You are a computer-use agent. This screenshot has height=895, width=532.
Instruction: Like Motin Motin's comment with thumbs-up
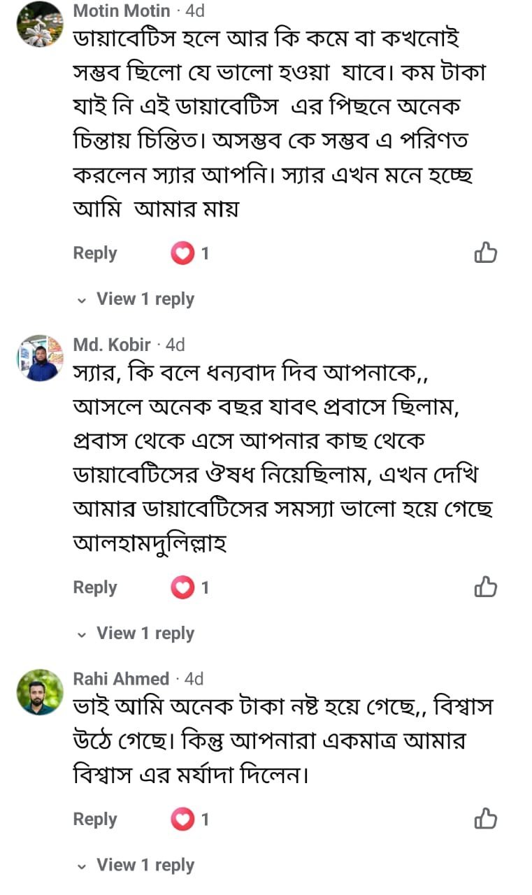pos(485,253)
